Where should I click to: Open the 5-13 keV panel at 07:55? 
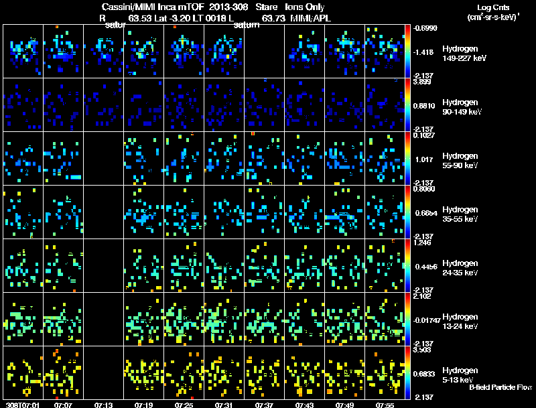(385, 372)
